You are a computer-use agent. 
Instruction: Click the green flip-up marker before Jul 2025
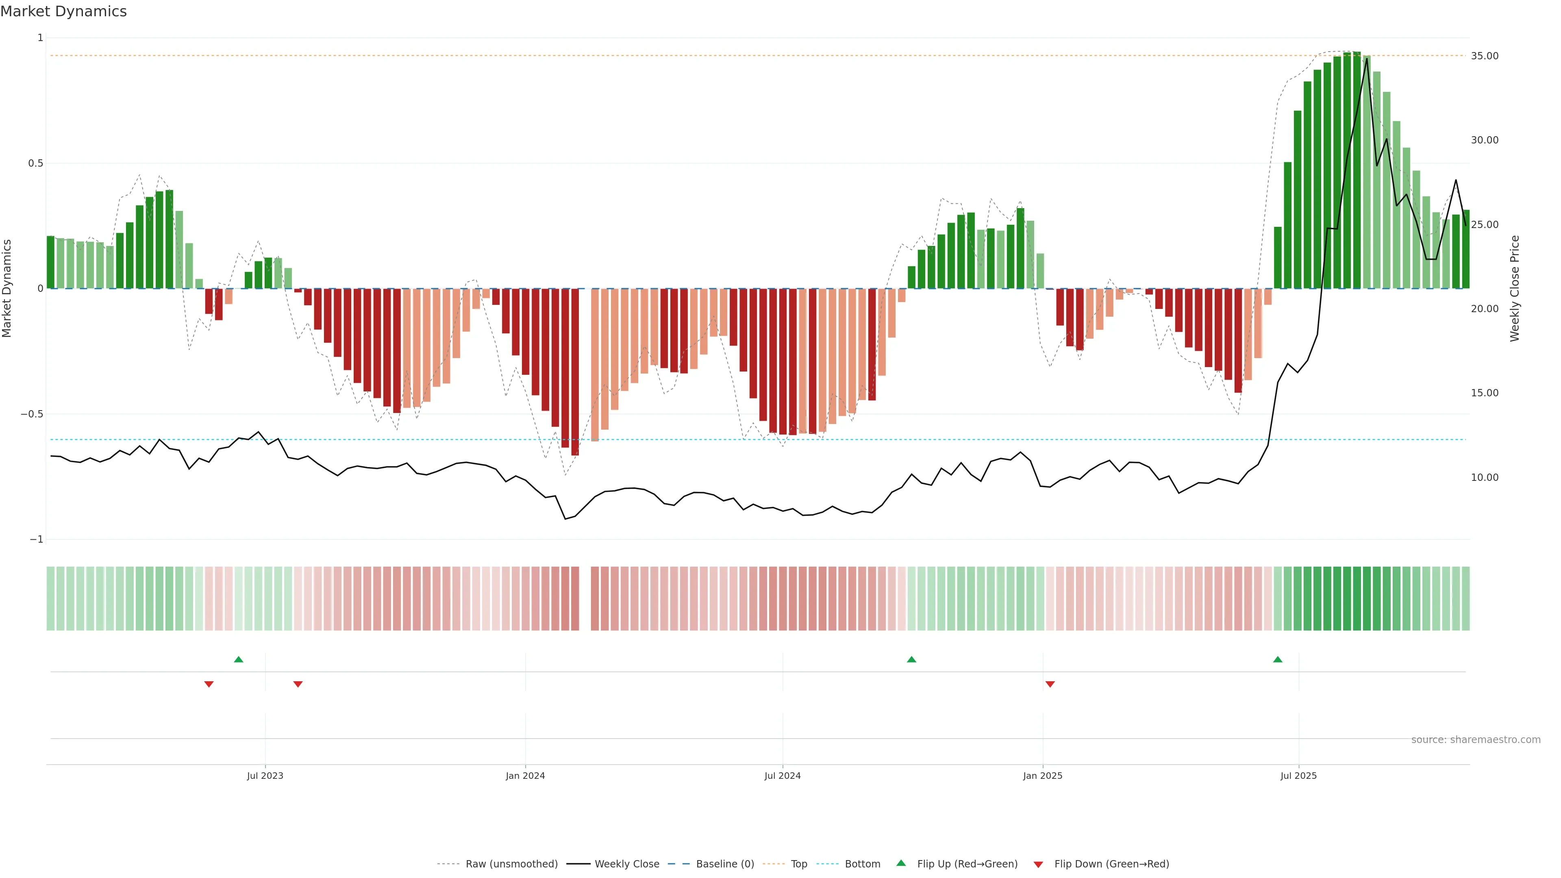(x=1277, y=659)
